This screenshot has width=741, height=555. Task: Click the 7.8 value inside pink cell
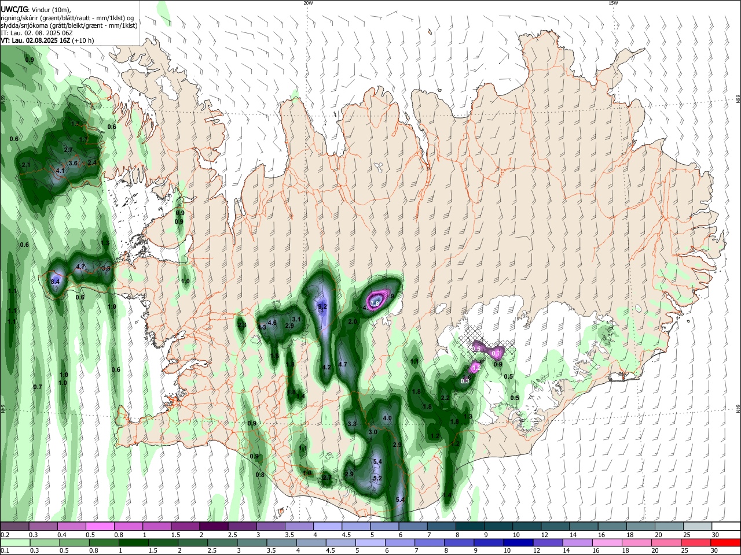tap(375, 304)
